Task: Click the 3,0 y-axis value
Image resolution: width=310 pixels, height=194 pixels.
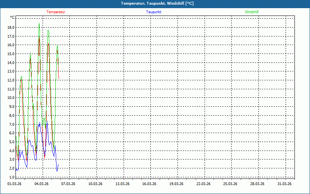Action: [12, 159]
